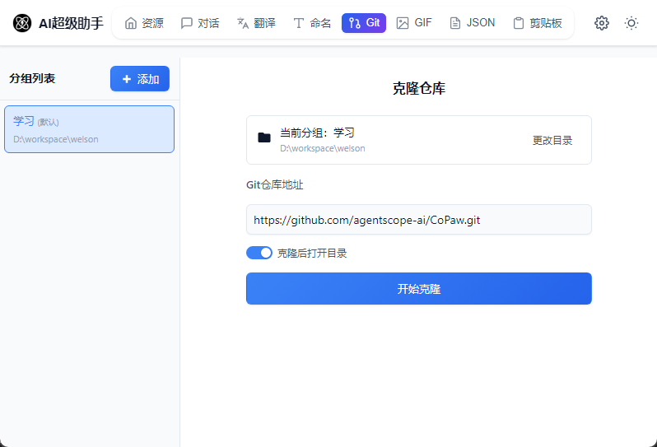Select the Git tab

coord(364,23)
